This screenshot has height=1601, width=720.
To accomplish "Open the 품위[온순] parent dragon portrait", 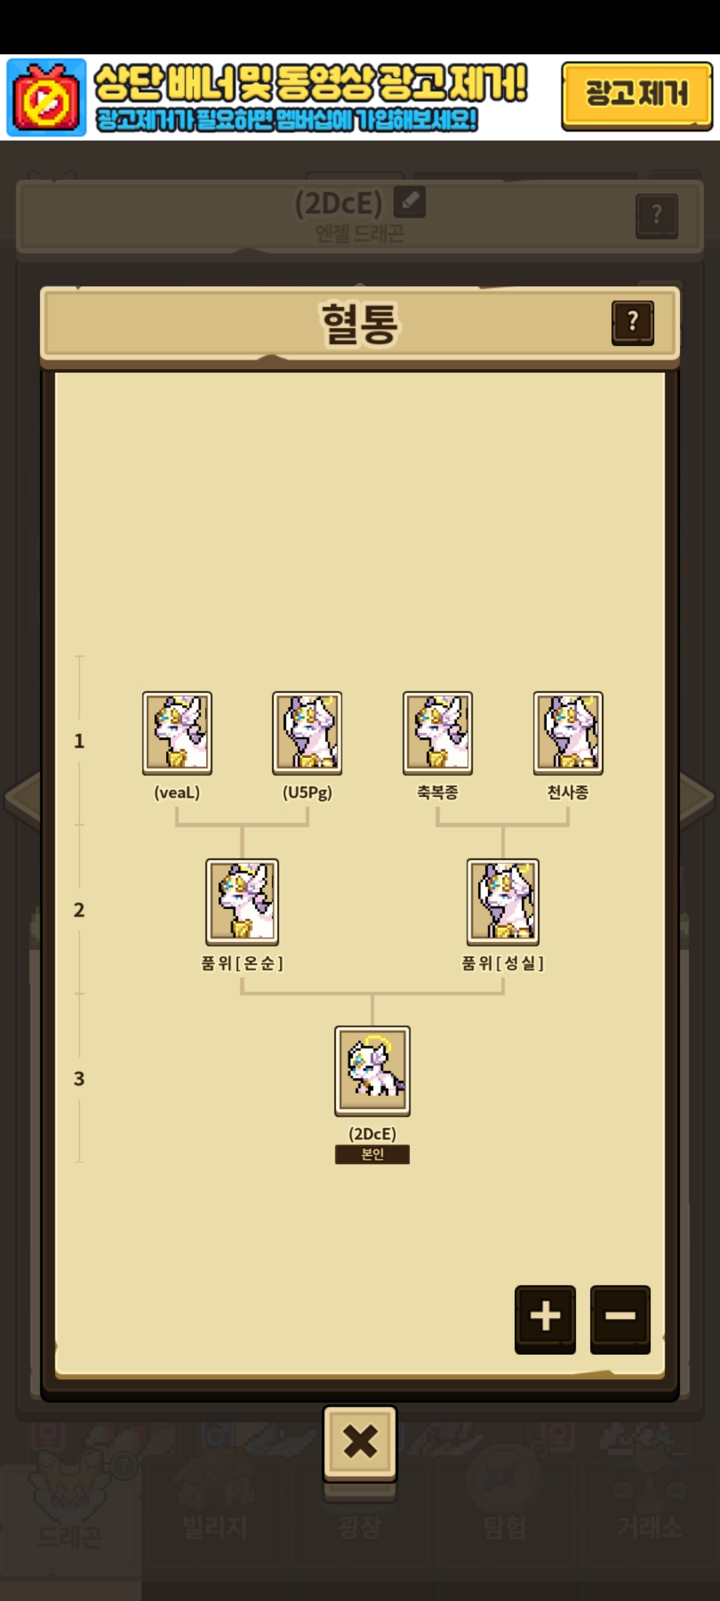I will pyautogui.click(x=242, y=902).
